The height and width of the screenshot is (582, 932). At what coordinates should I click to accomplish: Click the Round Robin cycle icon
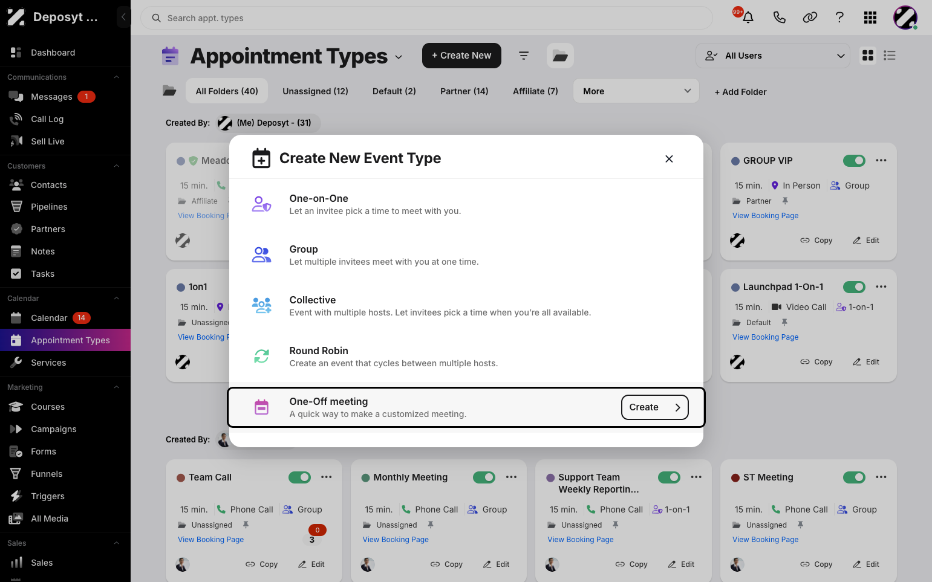coord(261,357)
